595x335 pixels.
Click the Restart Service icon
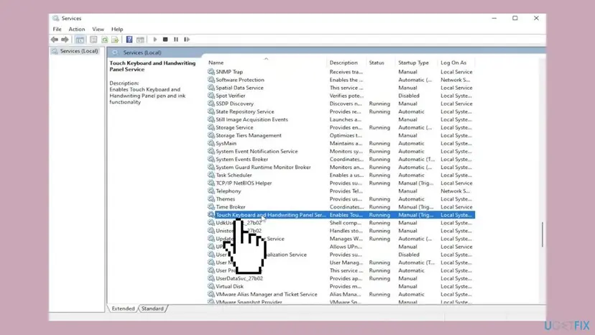187,40
